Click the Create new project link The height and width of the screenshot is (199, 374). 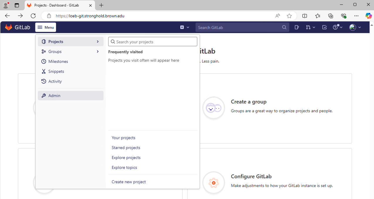tap(129, 182)
